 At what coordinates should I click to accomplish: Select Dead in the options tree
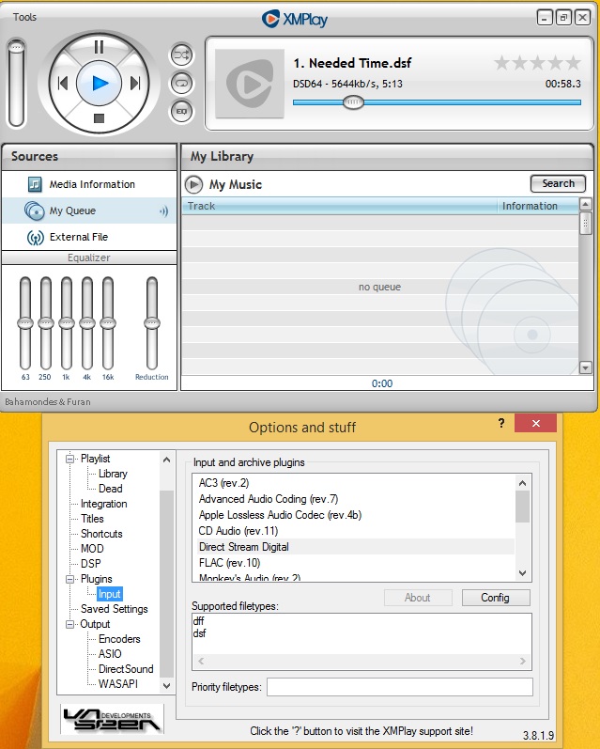tap(110, 489)
